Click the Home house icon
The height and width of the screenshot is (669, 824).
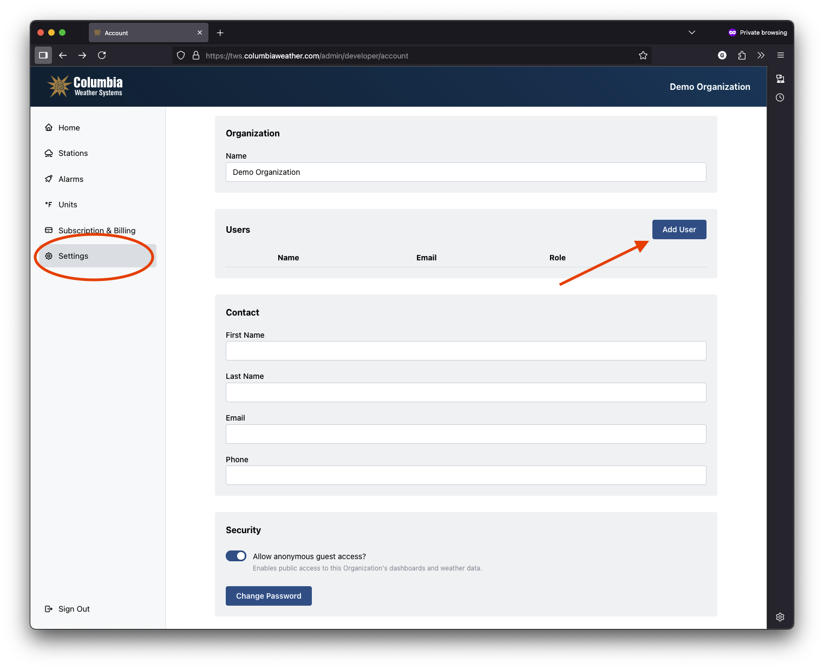pyautogui.click(x=49, y=128)
